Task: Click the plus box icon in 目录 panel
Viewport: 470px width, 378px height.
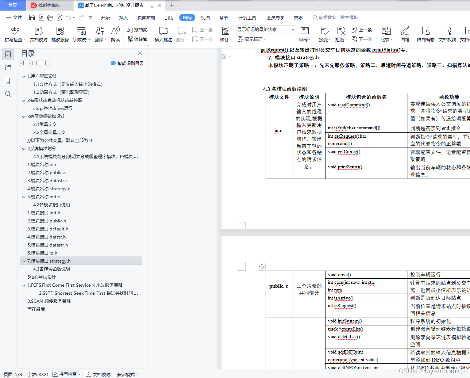Action: pyautogui.click(x=39, y=63)
